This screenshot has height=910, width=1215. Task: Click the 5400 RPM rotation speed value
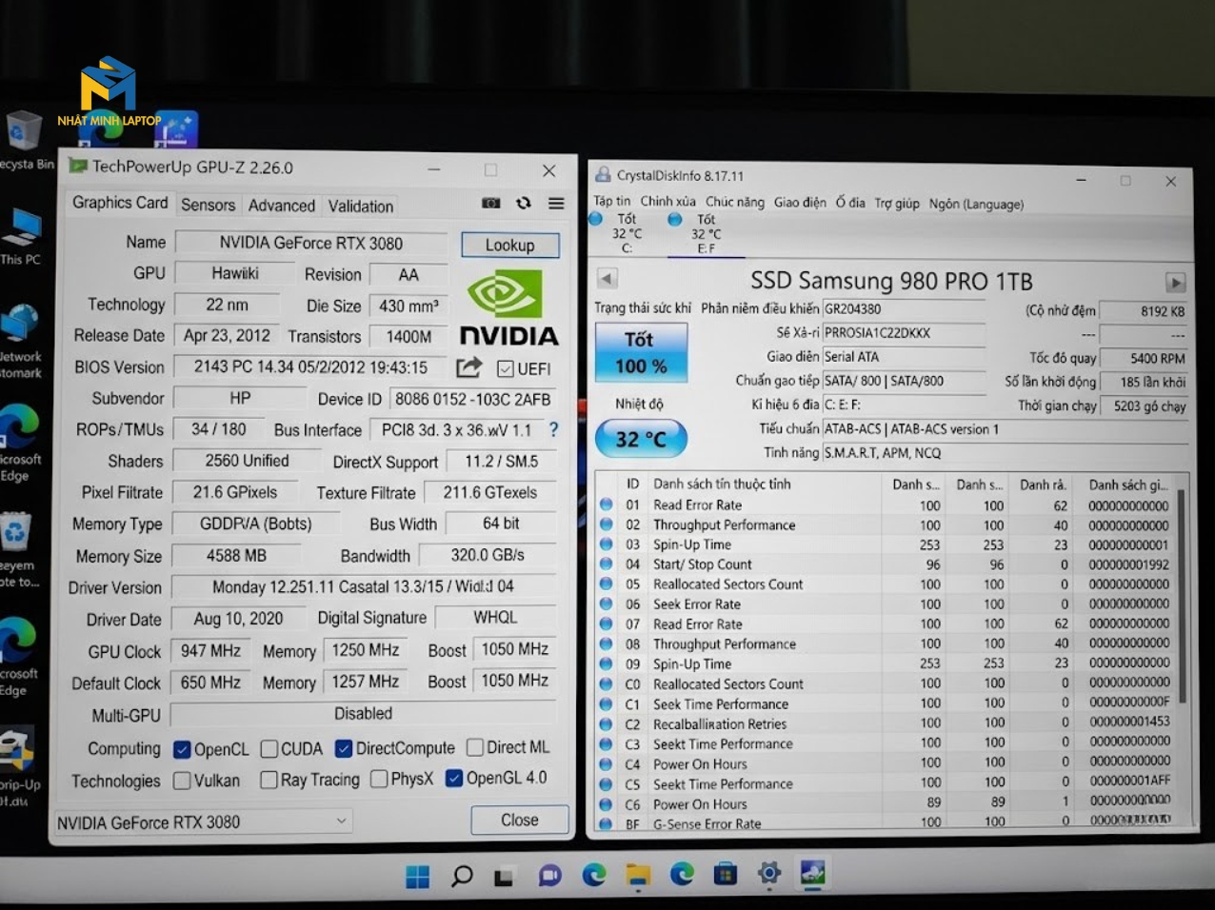pyautogui.click(x=1143, y=358)
